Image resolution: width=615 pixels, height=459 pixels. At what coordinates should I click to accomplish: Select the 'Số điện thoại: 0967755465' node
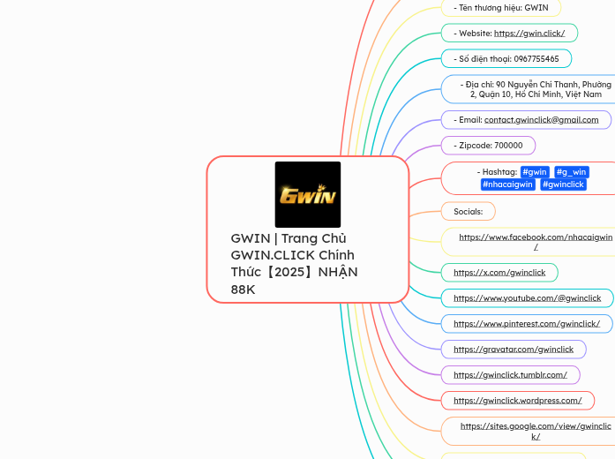point(506,59)
